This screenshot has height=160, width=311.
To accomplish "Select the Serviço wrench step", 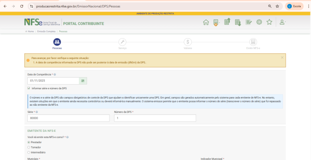I will tap(122, 42).
